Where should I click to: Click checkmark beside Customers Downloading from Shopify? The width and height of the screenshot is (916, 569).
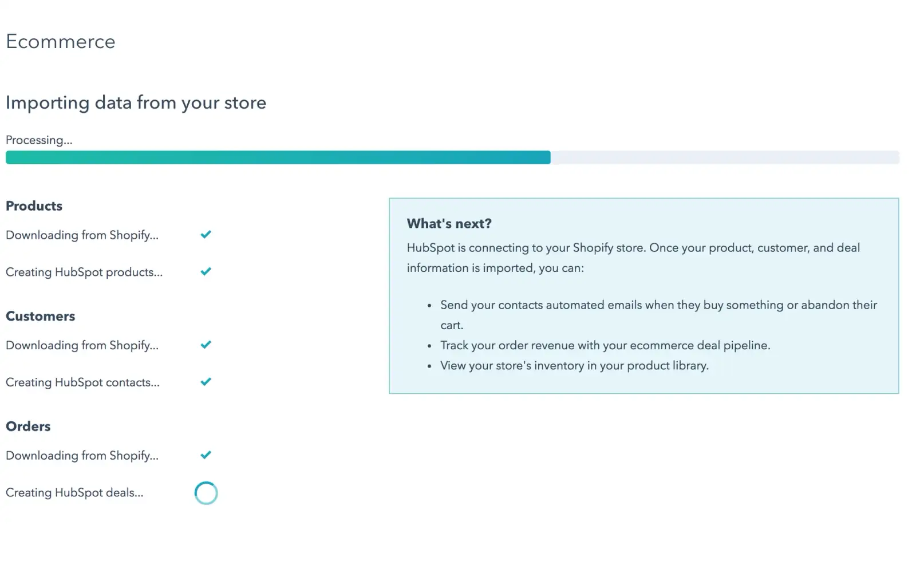pyautogui.click(x=206, y=345)
